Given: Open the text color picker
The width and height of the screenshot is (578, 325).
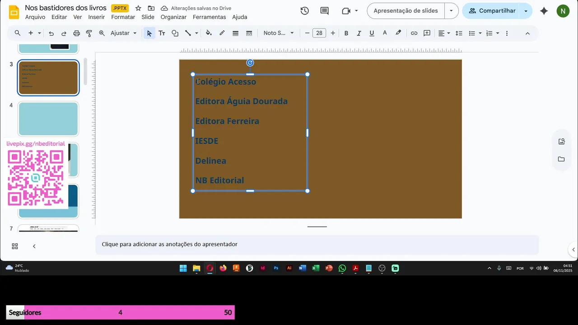Looking at the screenshot, I should point(385,33).
